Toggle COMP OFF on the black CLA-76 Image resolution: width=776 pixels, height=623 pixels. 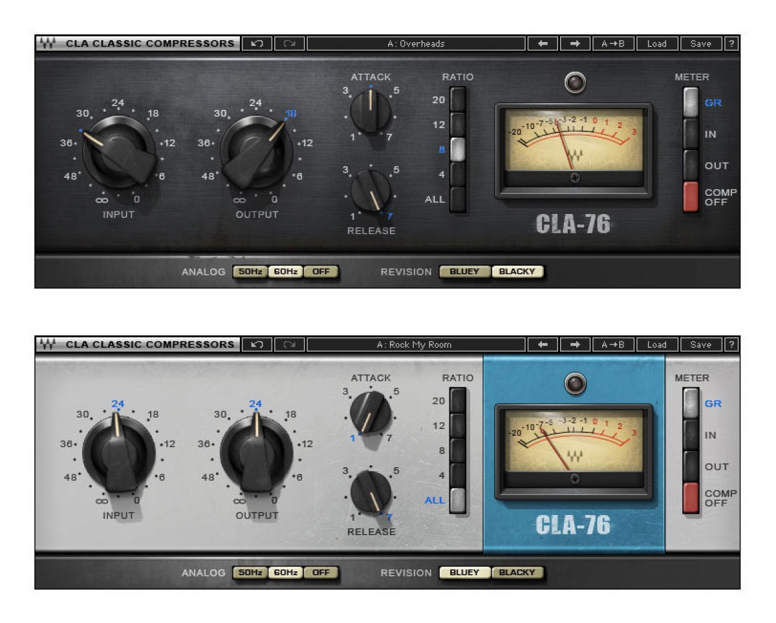pyautogui.click(x=691, y=197)
